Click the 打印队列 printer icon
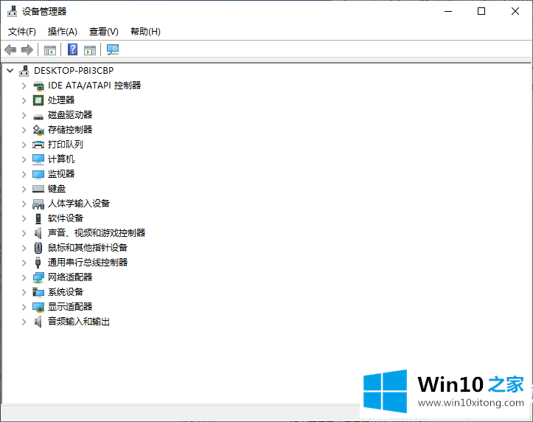The height and width of the screenshot is (422, 533). tap(38, 145)
